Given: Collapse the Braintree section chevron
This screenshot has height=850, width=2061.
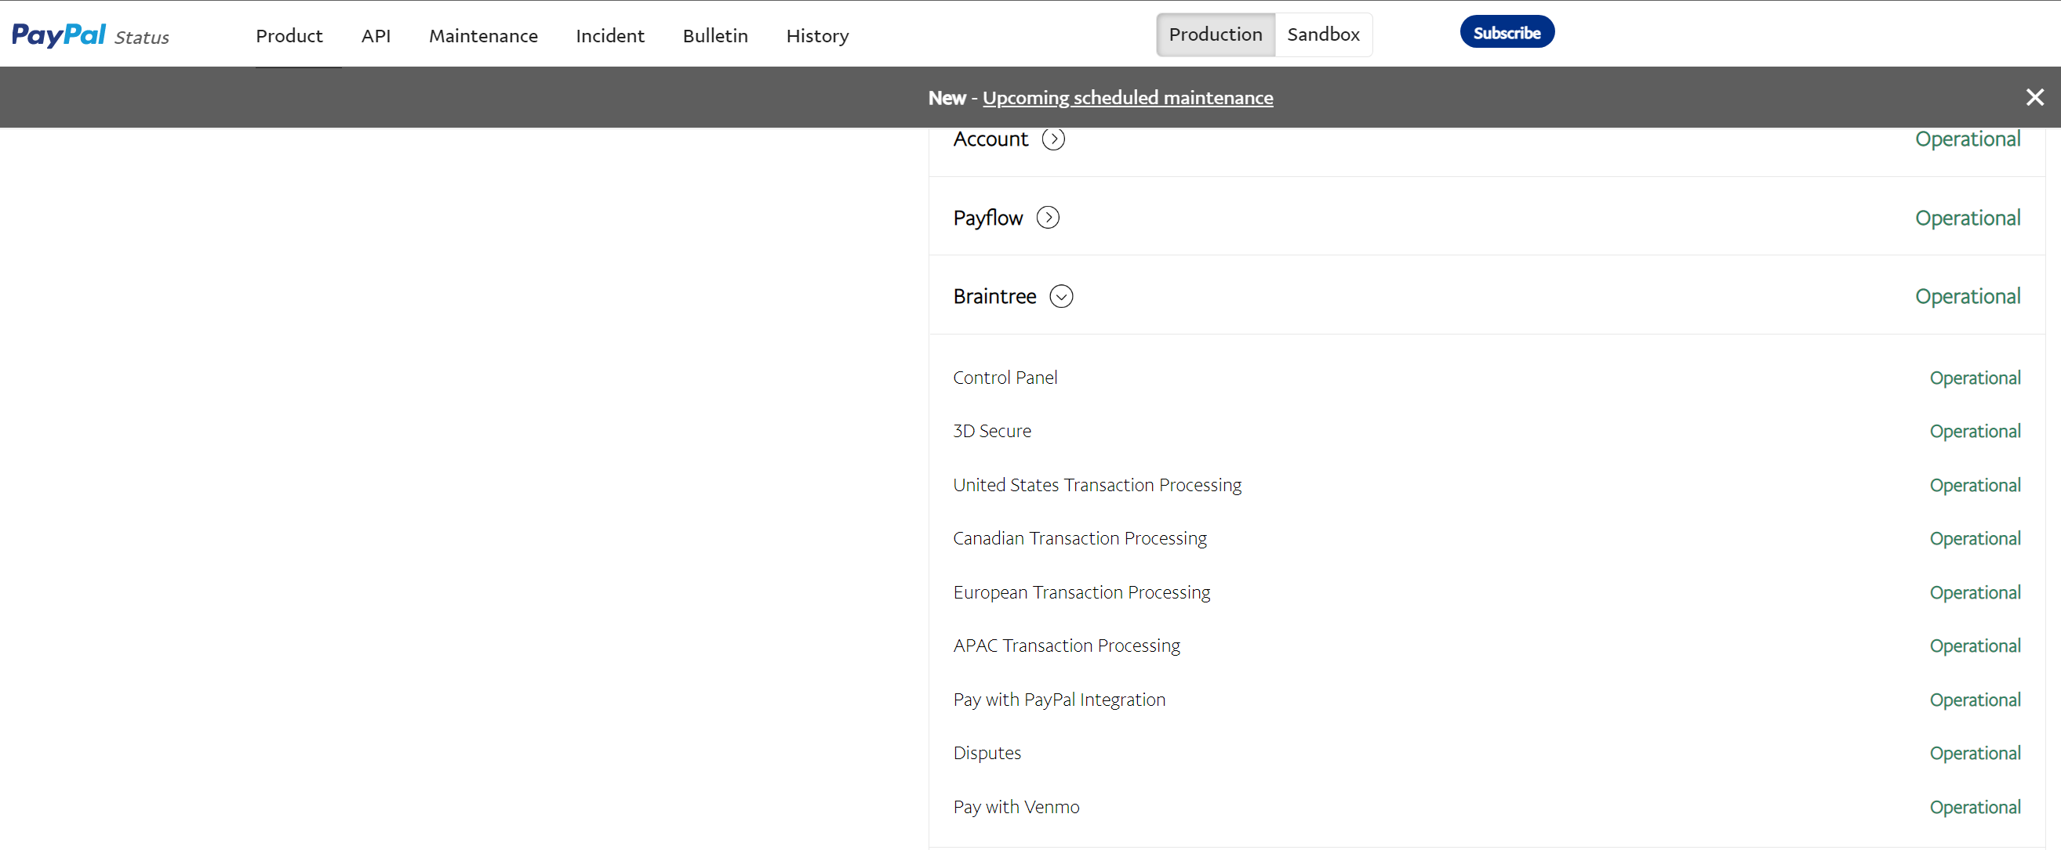Looking at the screenshot, I should coord(1061,296).
